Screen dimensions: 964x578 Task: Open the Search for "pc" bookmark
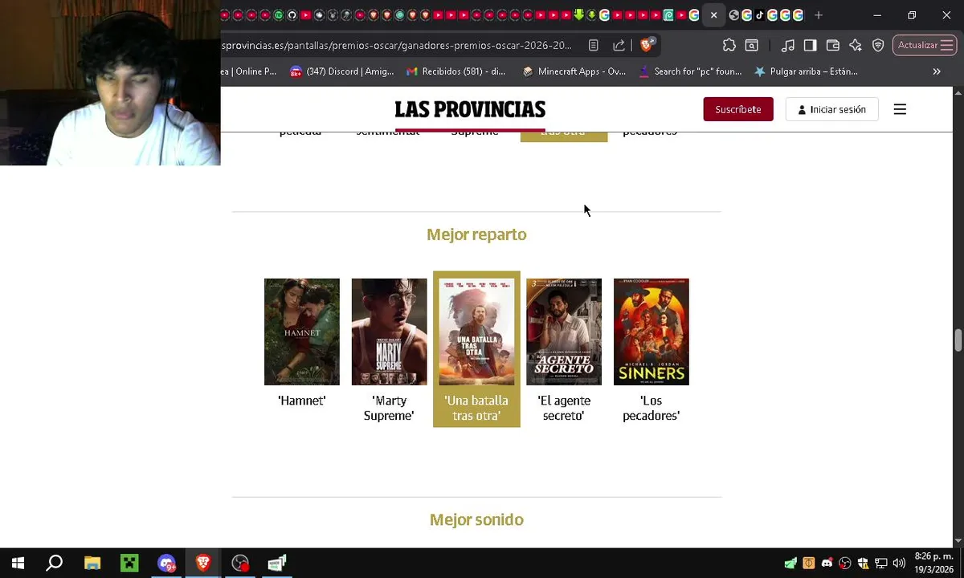[x=690, y=71]
